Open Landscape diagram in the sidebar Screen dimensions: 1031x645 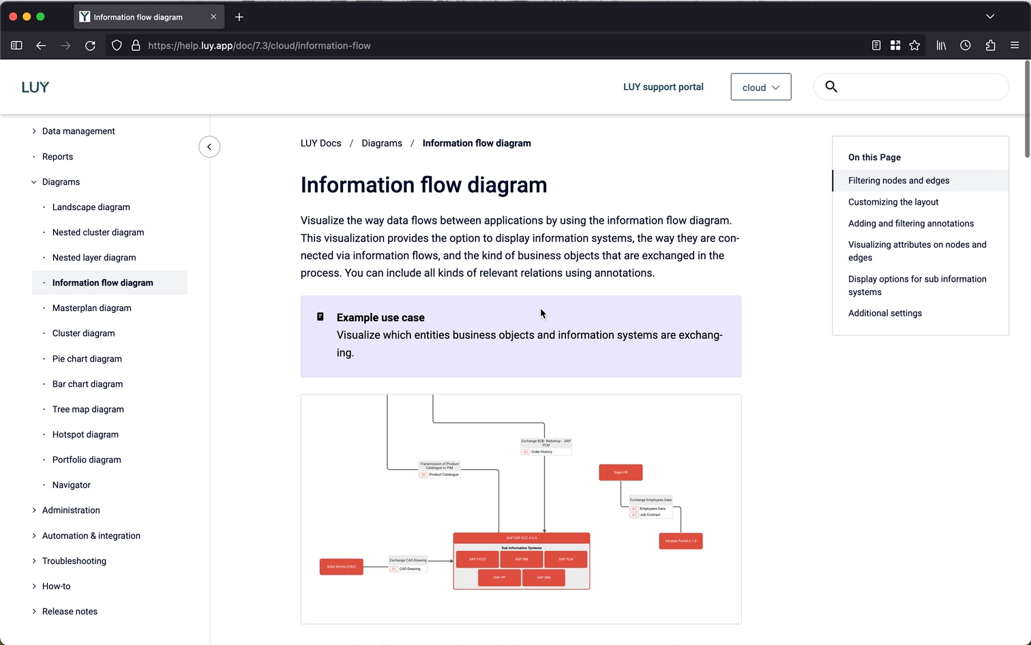coord(91,207)
